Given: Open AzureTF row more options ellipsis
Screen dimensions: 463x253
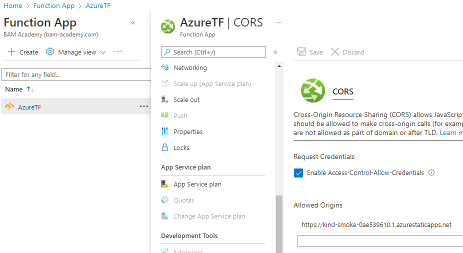Looking at the screenshot, I should 144,106.
